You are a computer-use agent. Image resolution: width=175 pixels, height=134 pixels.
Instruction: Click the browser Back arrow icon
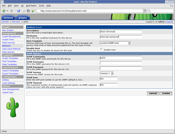[x=4, y=11]
